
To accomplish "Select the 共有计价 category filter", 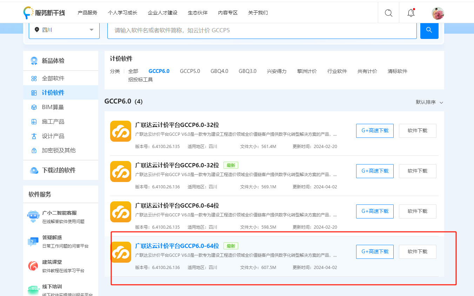I will click(x=367, y=71).
